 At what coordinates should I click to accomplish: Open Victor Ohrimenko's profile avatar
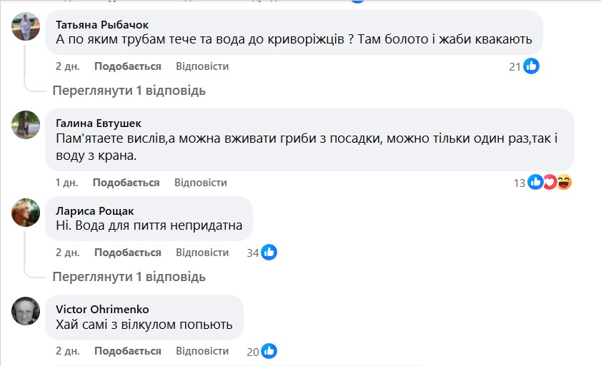pos(26,310)
